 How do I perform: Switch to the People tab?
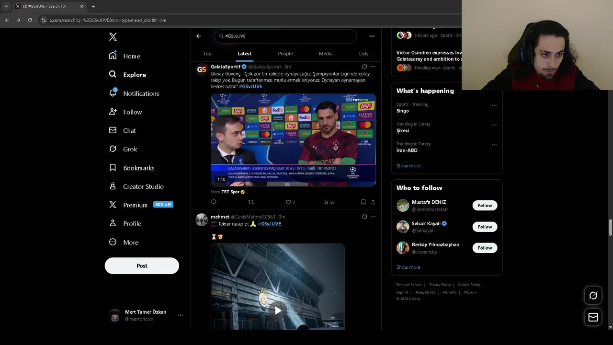(x=285, y=54)
